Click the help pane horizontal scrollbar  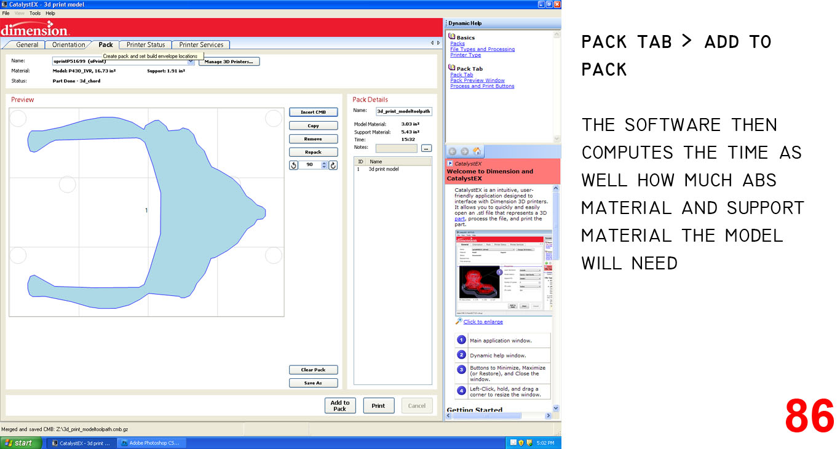click(499, 416)
